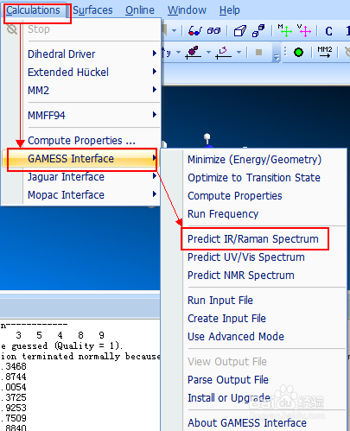The width and height of the screenshot is (350, 431).
Task: Choose Predict UV/Vis Spectrum
Action: [x=246, y=257]
